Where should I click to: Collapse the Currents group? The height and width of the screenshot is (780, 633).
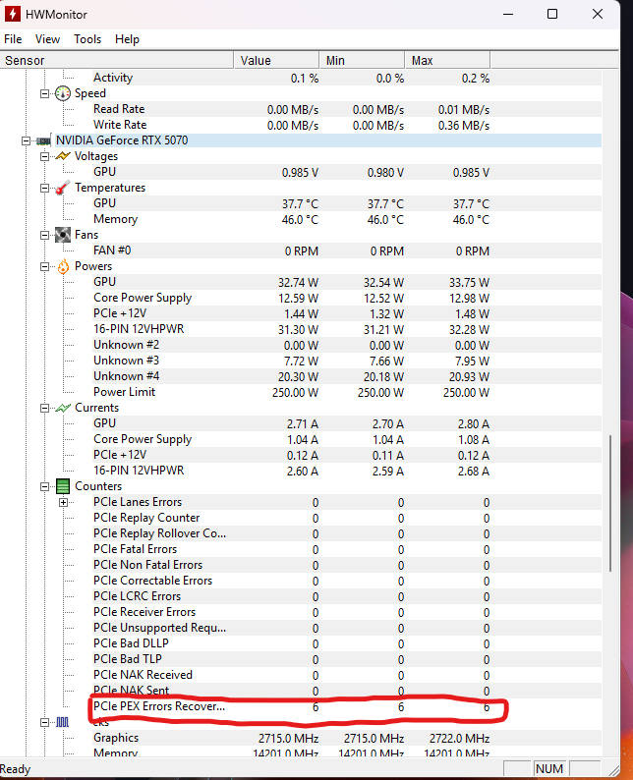pos(45,408)
